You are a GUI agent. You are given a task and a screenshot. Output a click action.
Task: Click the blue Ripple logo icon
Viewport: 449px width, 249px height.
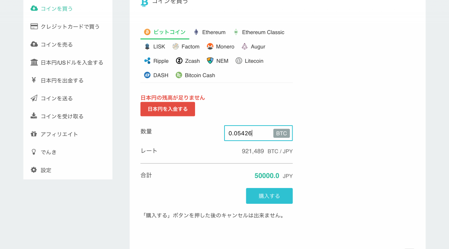tap(147, 61)
